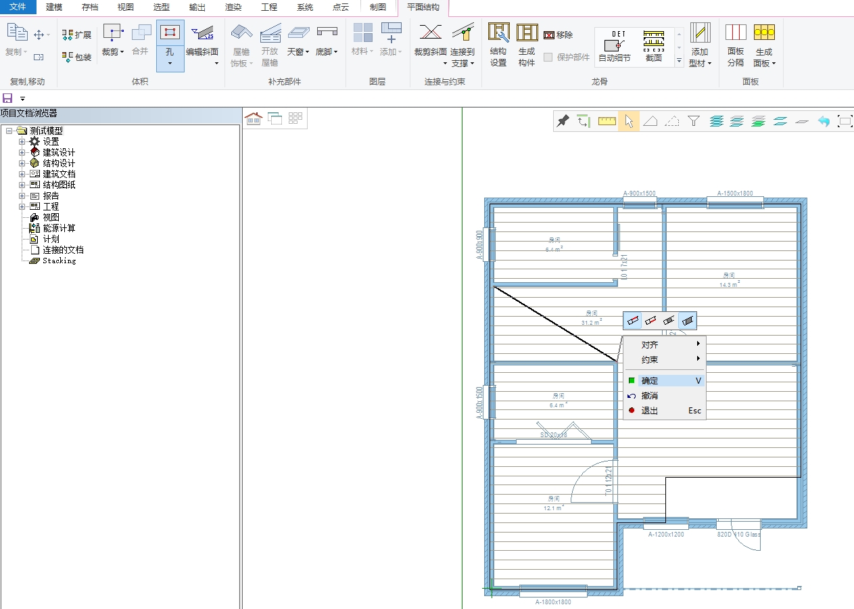Toggle the 保护部件 checkbox
Image resolution: width=854 pixels, height=609 pixels.
[548, 58]
